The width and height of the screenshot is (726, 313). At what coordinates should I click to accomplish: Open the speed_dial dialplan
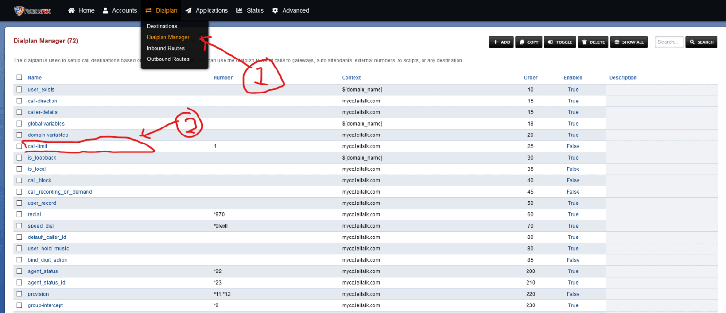click(41, 226)
